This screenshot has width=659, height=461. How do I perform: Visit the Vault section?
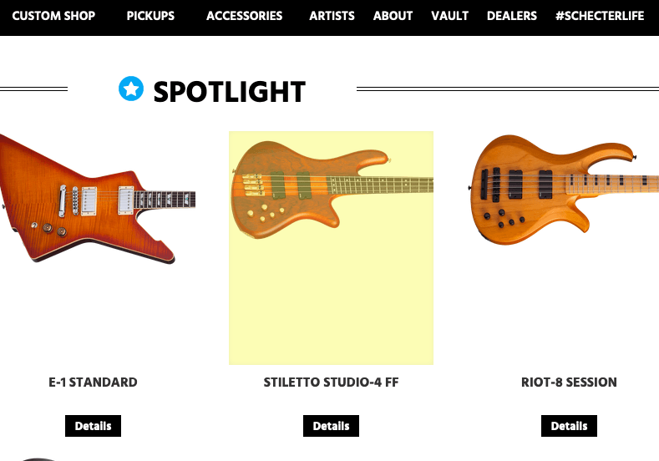[x=449, y=16]
